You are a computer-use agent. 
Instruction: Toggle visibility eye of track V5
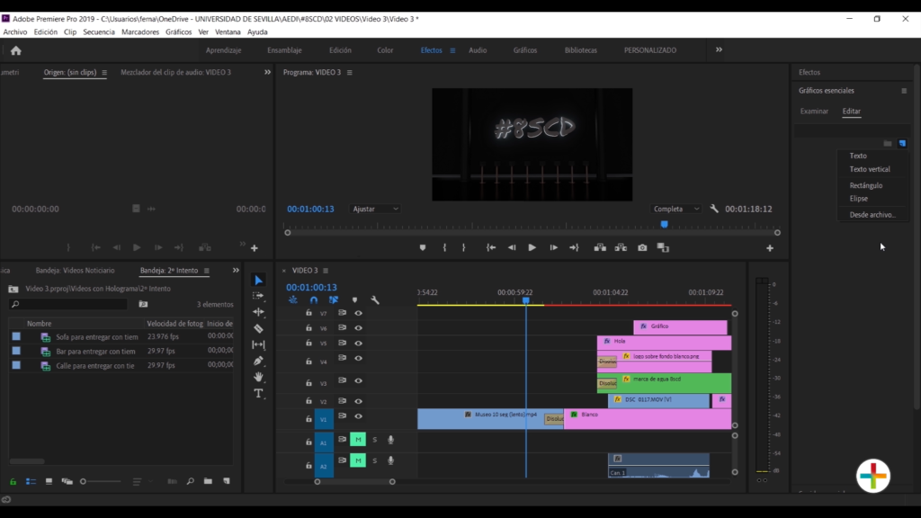point(358,343)
